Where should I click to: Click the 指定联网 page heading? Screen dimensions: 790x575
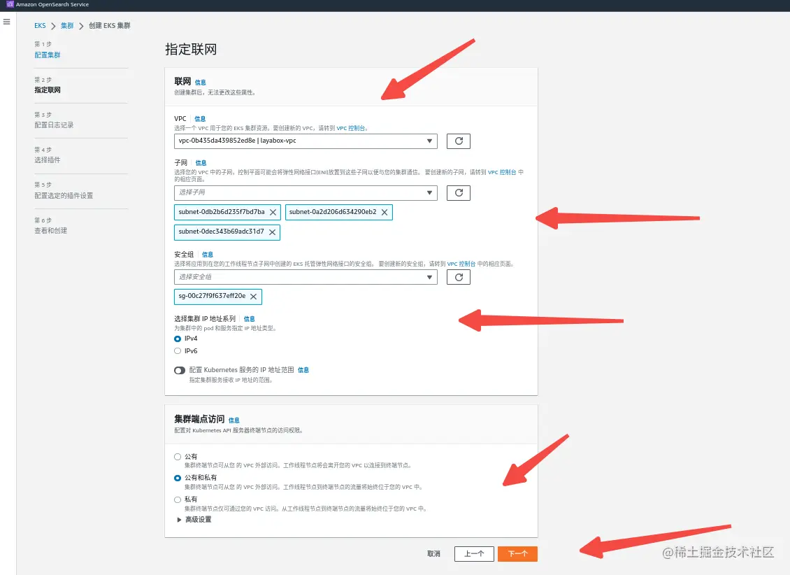point(191,50)
